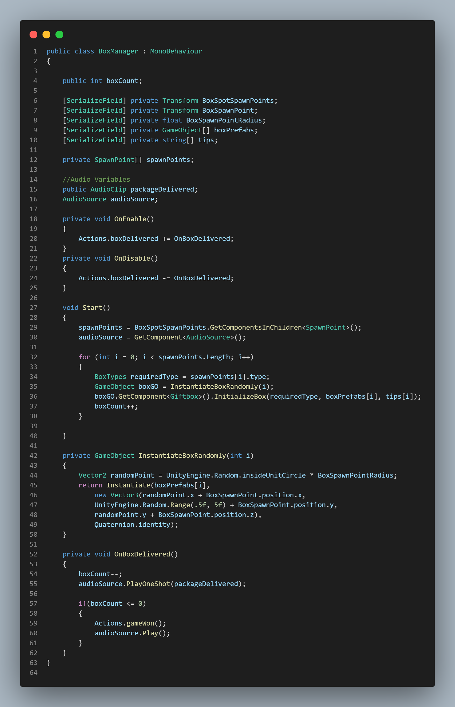Click the "//Audio Variables" comment
This screenshot has width=455, height=707.
pos(96,179)
